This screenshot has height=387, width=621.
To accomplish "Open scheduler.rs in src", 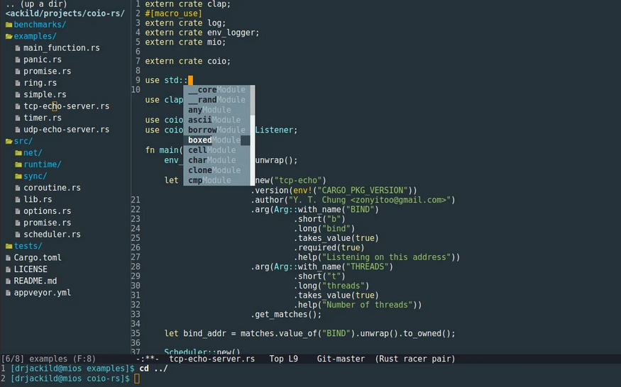I will [52, 235].
